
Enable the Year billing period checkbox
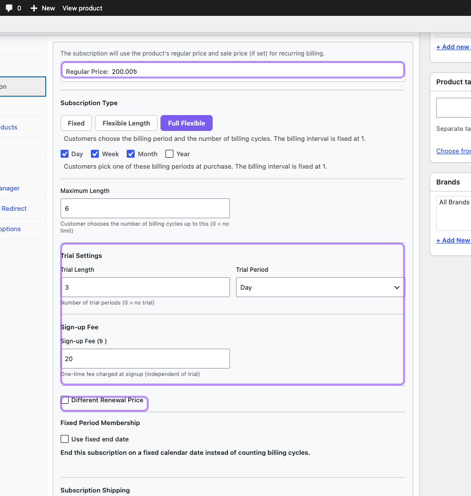[169, 154]
